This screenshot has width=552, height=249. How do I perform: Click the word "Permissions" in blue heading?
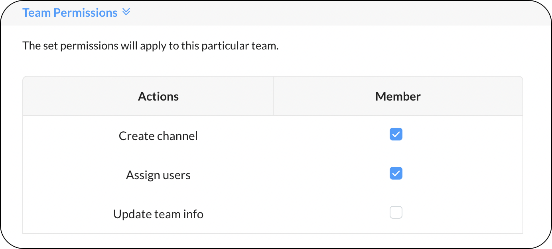85,13
